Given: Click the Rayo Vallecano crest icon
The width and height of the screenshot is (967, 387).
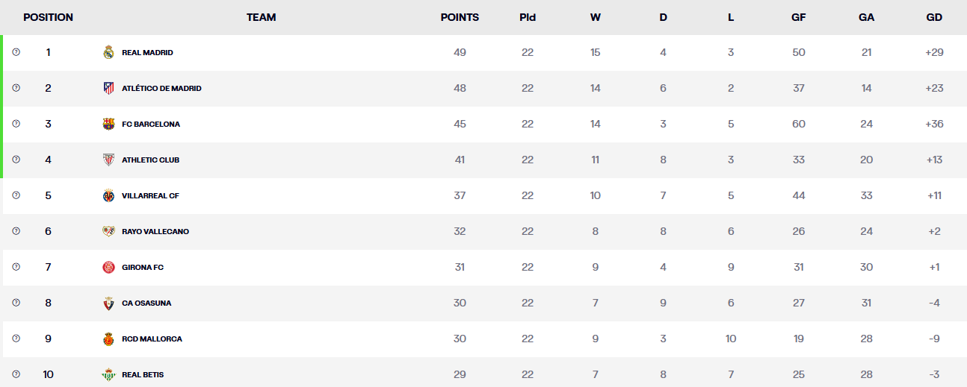Looking at the screenshot, I should tap(108, 232).
